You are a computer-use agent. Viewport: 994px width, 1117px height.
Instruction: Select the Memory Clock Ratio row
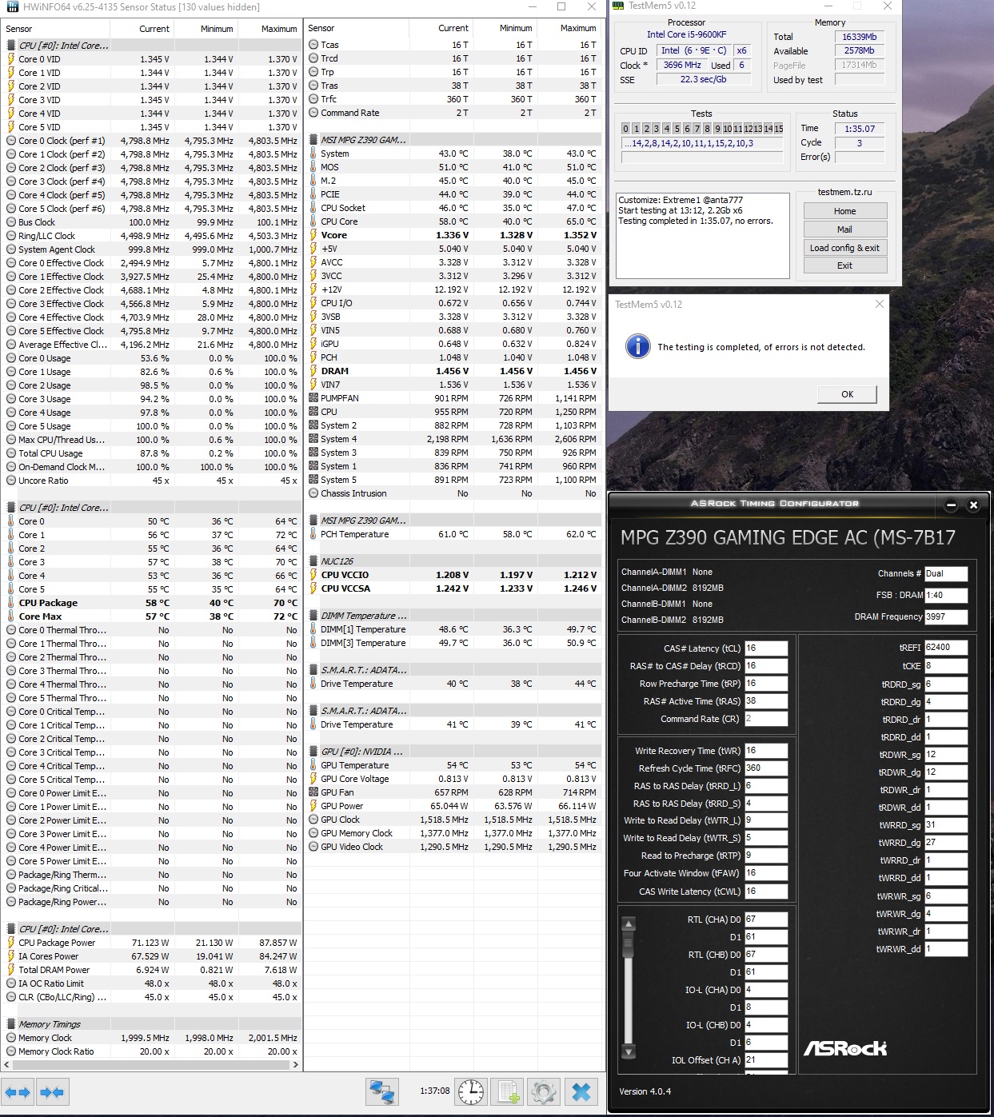[x=152, y=1051]
